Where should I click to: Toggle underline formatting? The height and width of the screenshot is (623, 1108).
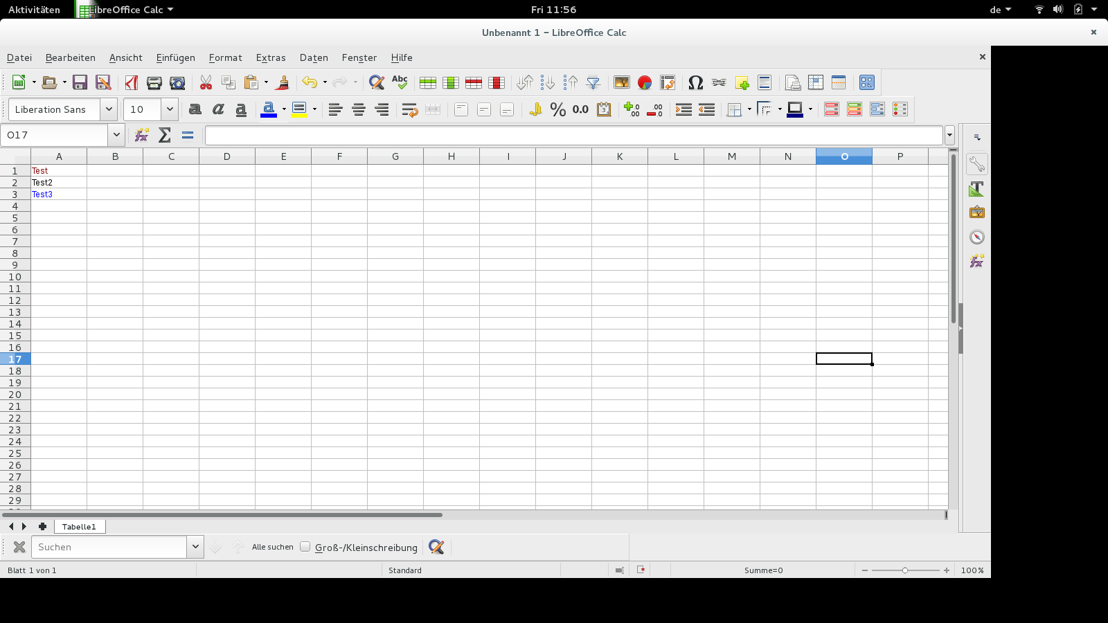coord(241,109)
